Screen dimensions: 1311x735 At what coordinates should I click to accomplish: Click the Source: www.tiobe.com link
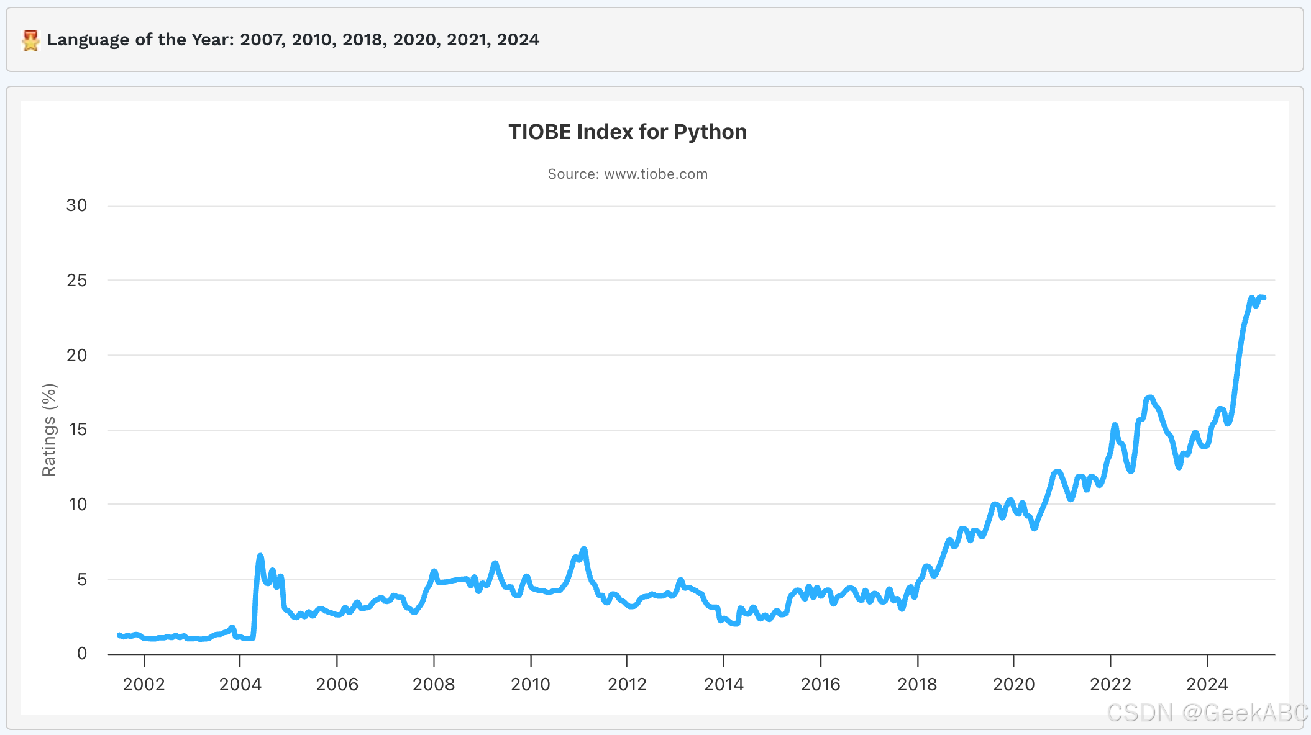click(628, 174)
